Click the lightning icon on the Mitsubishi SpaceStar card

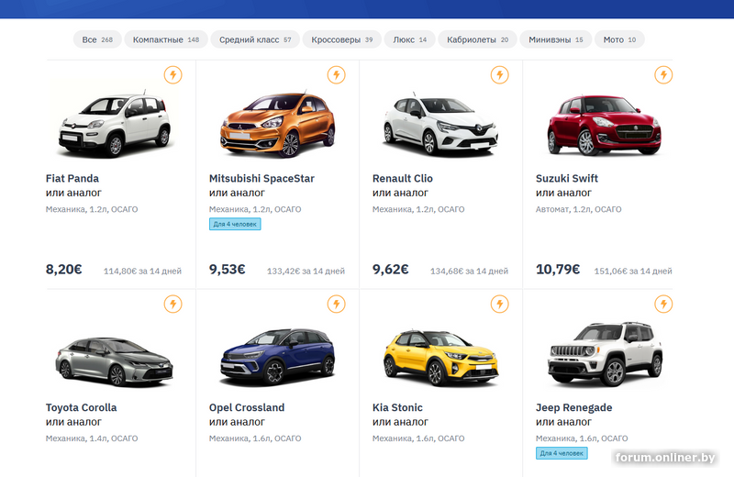pos(336,75)
